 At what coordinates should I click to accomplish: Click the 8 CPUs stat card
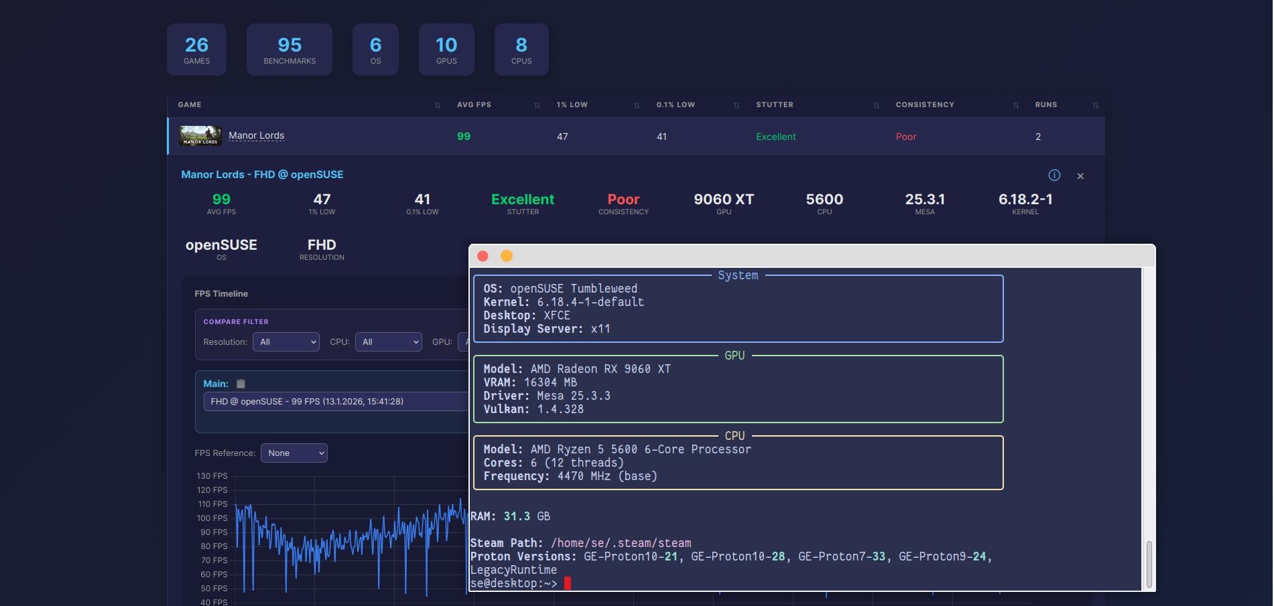(x=521, y=50)
